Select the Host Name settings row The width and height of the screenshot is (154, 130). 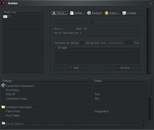75,90
